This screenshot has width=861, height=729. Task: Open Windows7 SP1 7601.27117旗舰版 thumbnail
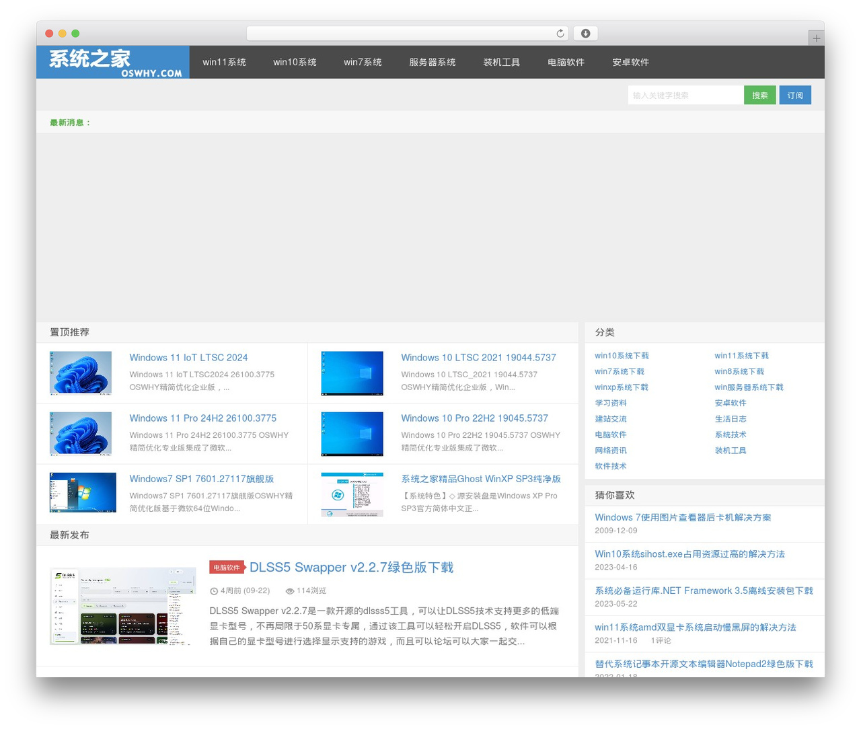point(83,492)
